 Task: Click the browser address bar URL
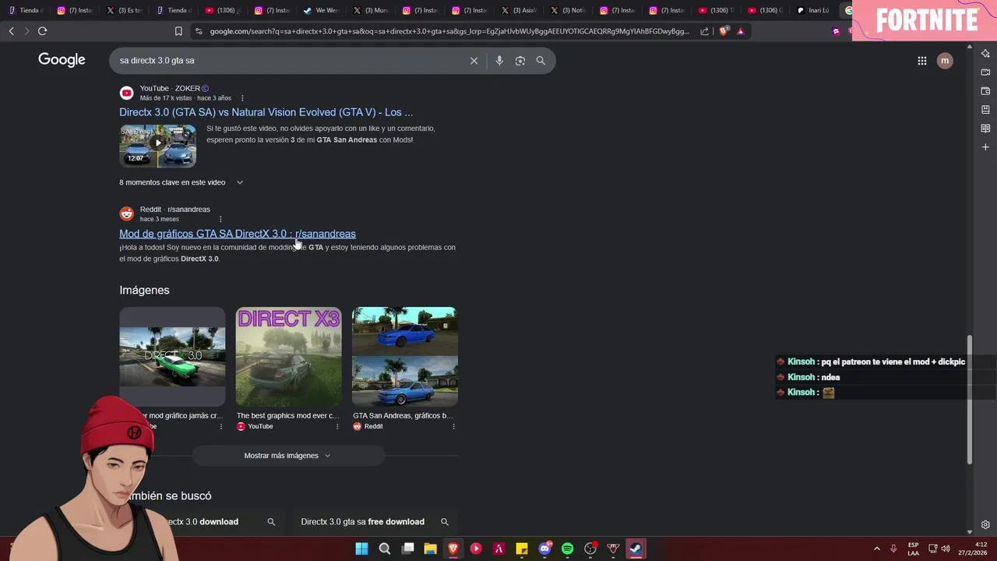[x=449, y=31]
